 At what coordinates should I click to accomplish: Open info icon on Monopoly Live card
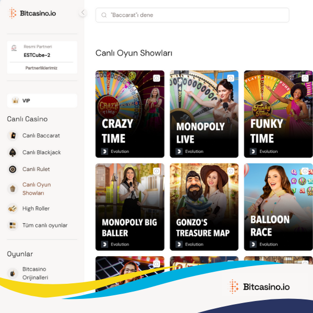pyautogui.click(x=231, y=78)
